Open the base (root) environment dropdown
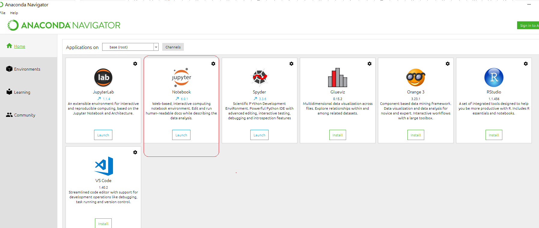This screenshot has height=228, width=539. pos(130,47)
